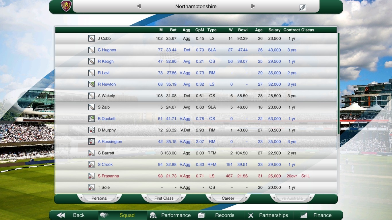Click C Barrett's bowler icon
392x220 pixels.
click(x=92, y=153)
